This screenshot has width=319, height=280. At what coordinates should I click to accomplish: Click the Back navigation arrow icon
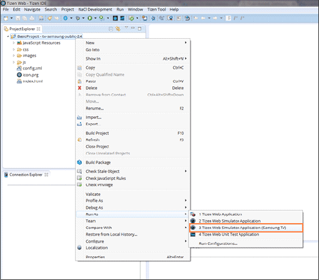pyautogui.click(x=203, y=18)
